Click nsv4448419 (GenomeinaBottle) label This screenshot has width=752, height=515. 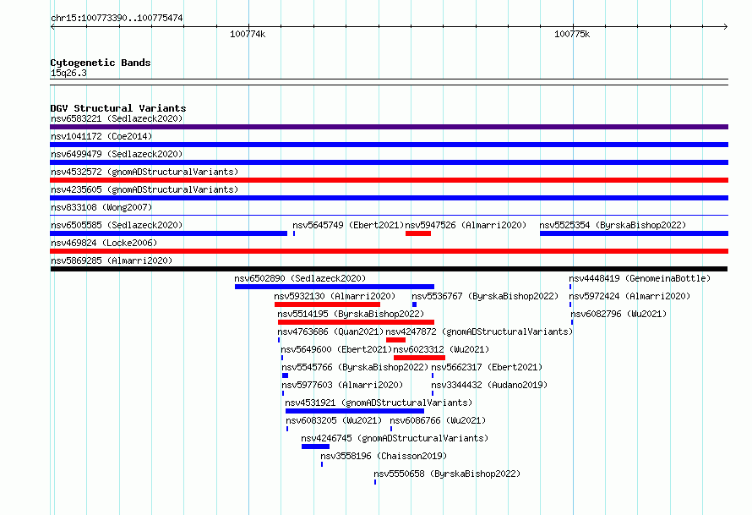(x=640, y=278)
